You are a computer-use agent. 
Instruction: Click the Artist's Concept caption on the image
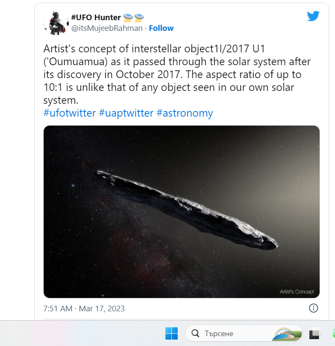[296, 292]
